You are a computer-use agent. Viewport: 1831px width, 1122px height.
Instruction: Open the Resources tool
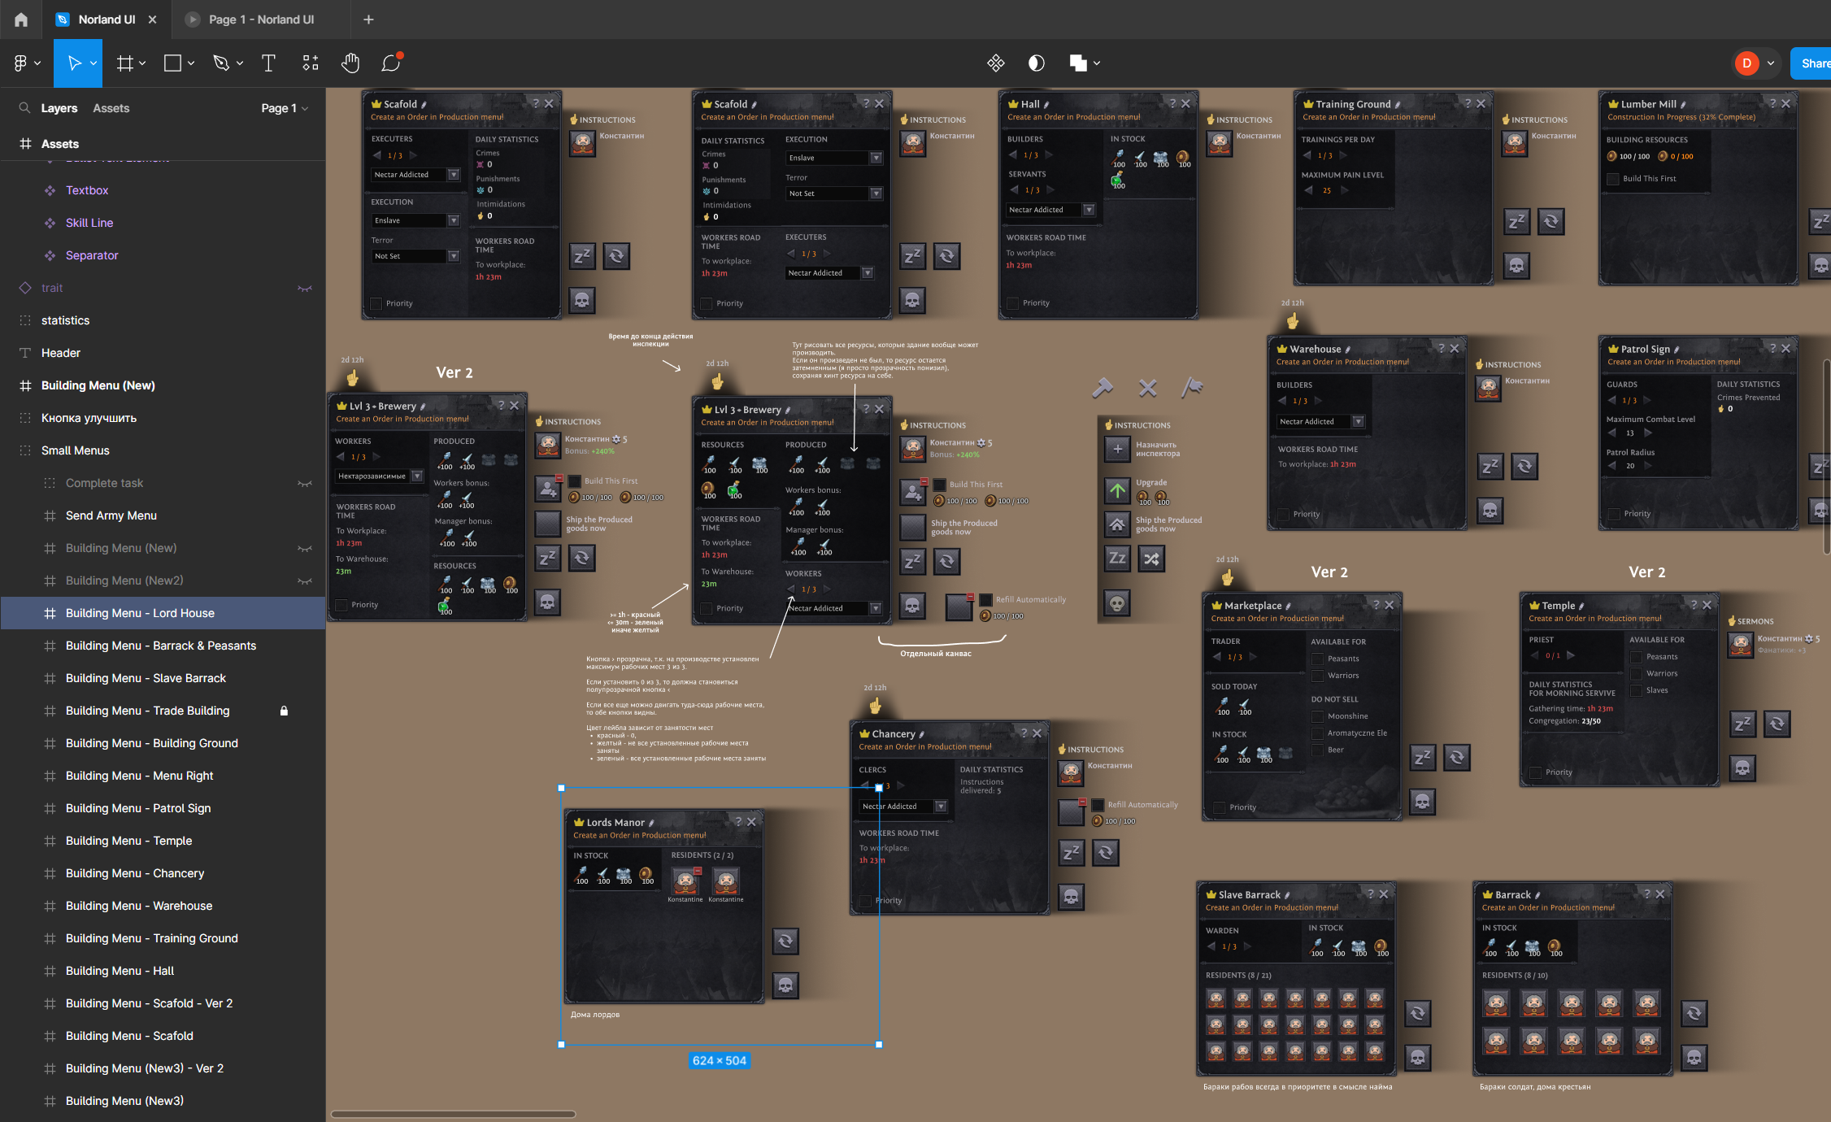click(x=311, y=63)
